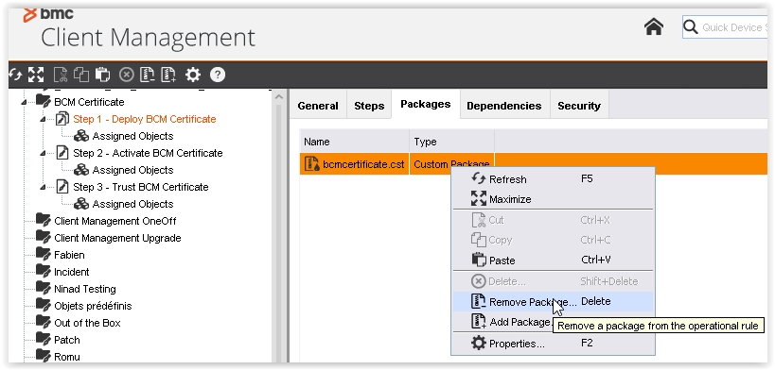Click the Step 3 operational rule icon
Viewport: 775px width, 370px height.
point(62,187)
